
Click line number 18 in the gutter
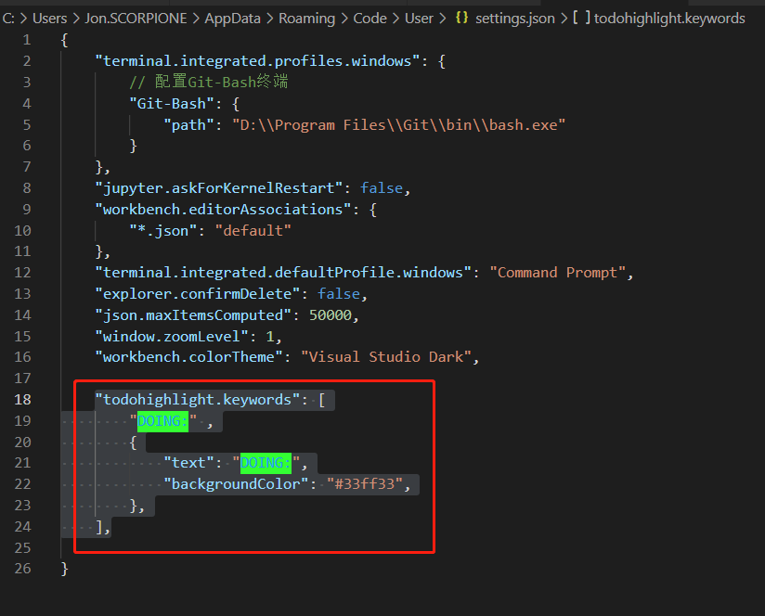coord(23,399)
